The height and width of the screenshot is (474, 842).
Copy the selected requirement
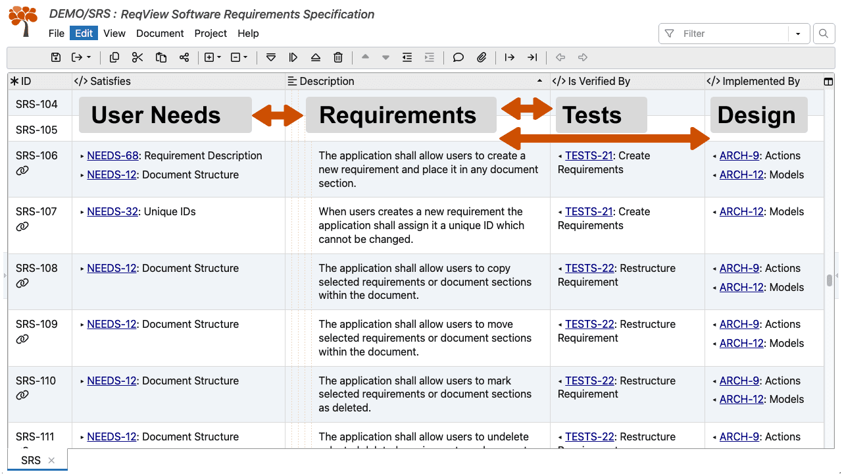click(x=114, y=57)
